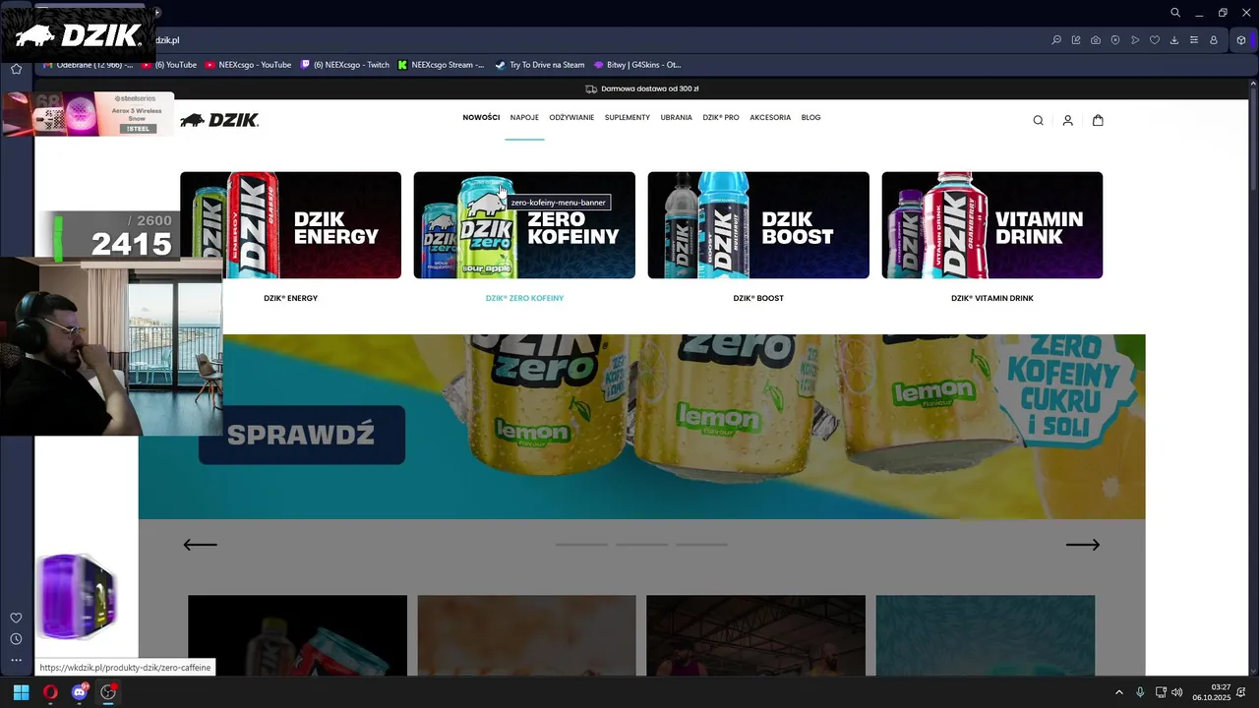Add page to bookmarks with heart icon
This screenshot has height=708, width=1259.
pos(1155,40)
